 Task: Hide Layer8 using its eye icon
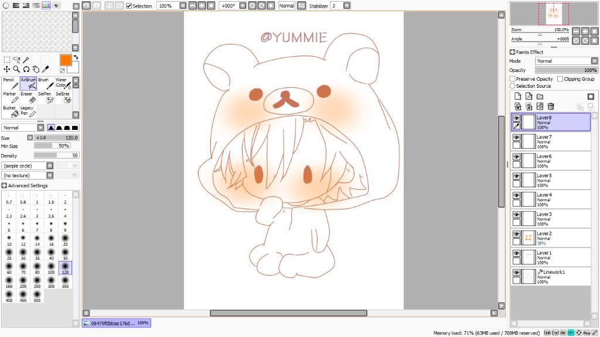coord(516,118)
